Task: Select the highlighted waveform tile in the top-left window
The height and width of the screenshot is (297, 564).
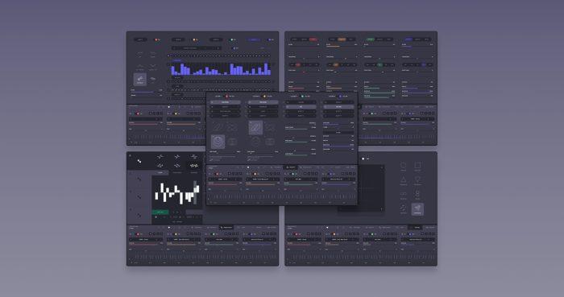Action: (x=140, y=80)
